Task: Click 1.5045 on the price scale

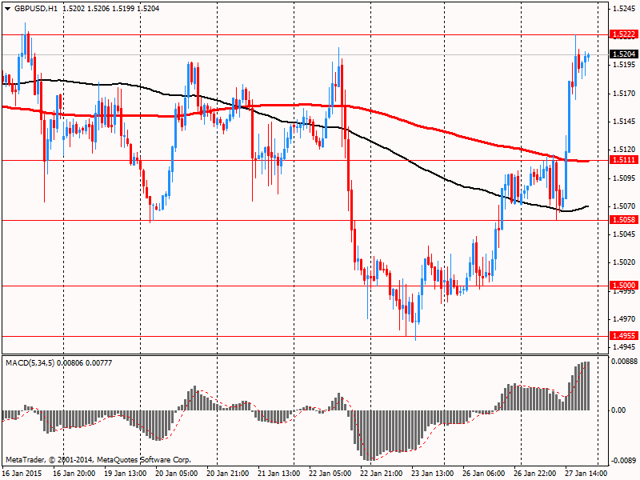Action: coord(624,234)
